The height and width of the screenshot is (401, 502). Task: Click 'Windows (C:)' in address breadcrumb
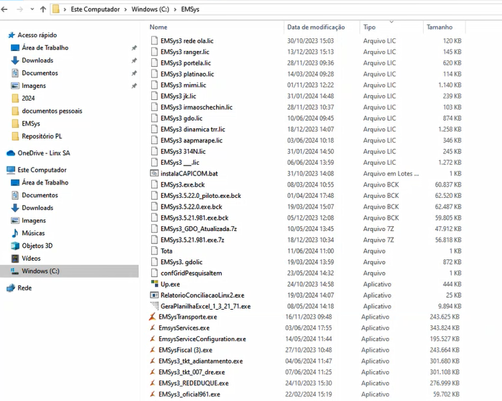pos(150,9)
